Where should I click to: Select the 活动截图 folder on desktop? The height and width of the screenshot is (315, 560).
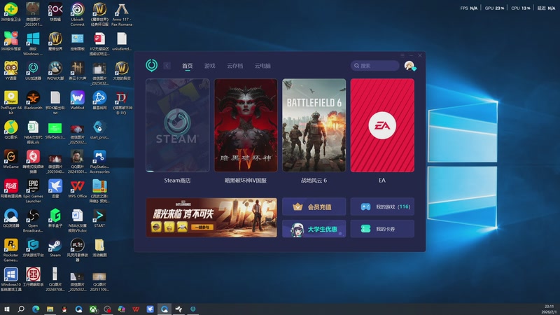click(x=99, y=248)
